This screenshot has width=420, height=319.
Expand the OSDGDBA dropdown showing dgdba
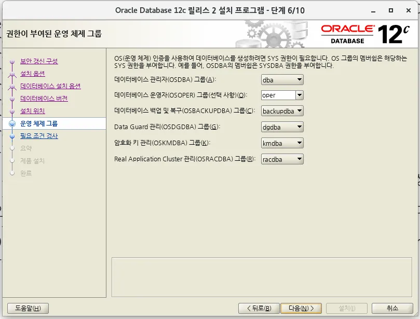click(282, 127)
